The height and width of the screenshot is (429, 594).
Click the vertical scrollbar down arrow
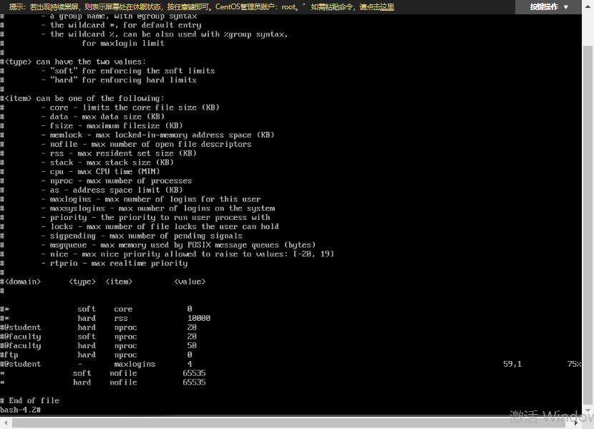[588, 410]
